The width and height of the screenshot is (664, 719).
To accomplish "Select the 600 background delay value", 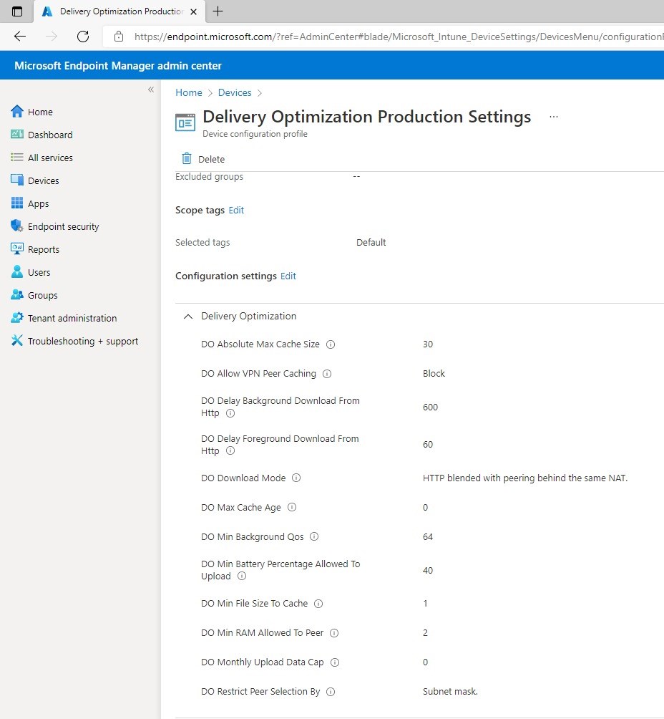I will point(430,407).
